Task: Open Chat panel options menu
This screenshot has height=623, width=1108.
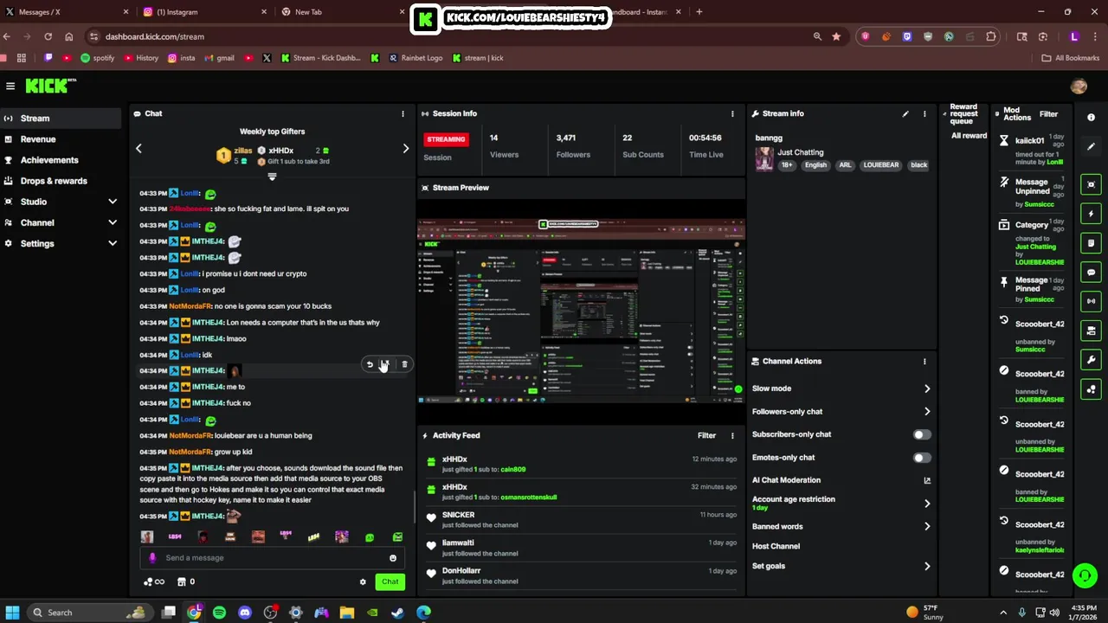Action: 403,113
